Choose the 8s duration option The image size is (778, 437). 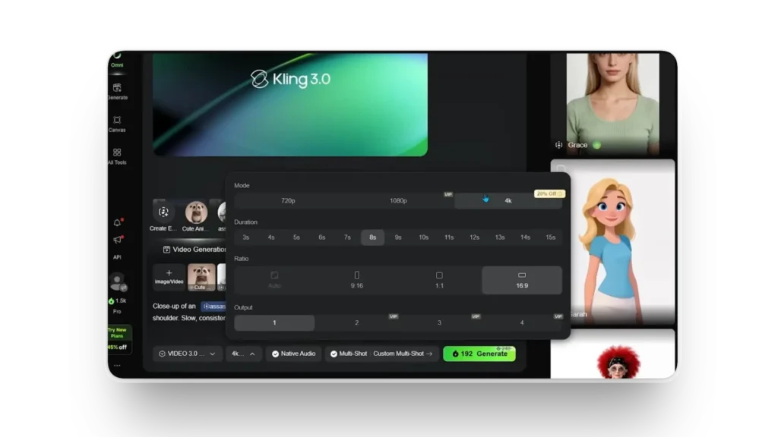[372, 237]
